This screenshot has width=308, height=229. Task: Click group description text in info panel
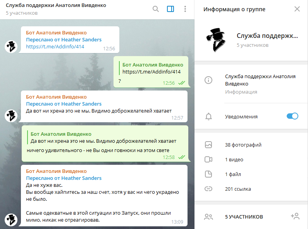click(x=260, y=80)
